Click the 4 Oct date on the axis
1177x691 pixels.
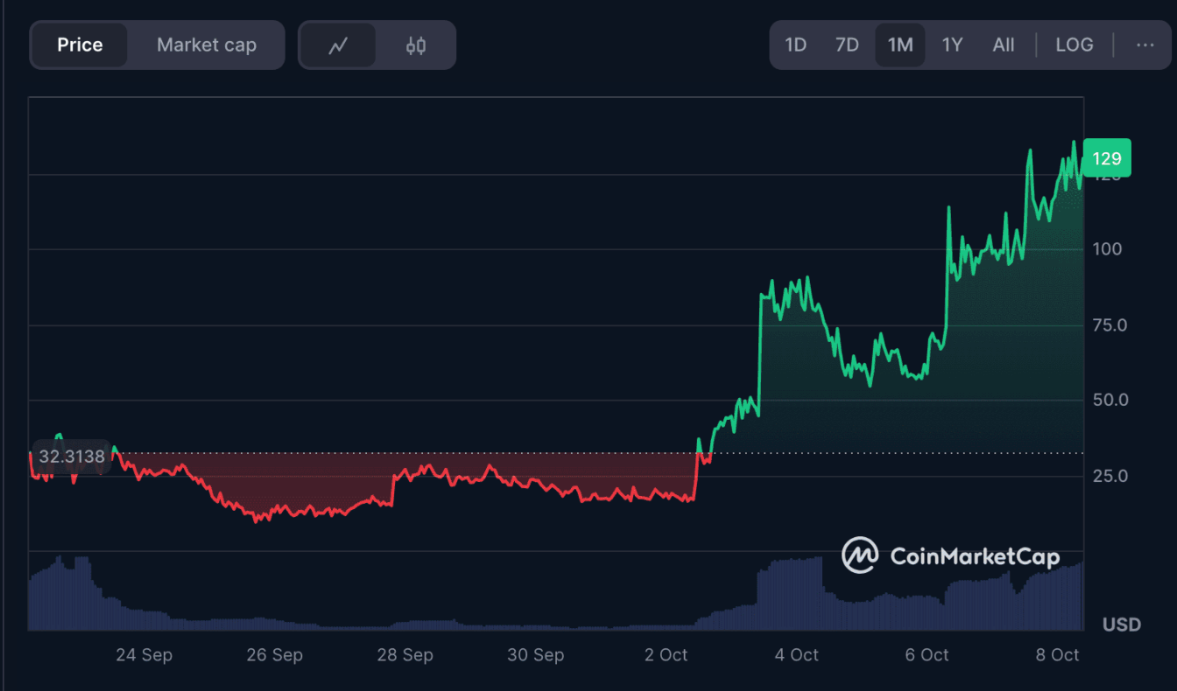point(798,655)
